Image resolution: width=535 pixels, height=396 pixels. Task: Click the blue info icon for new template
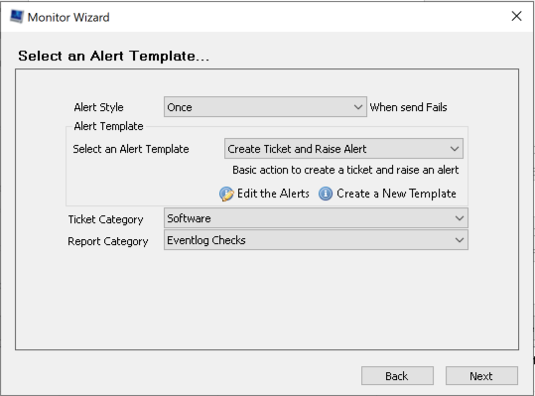pyautogui.click(x=326, y=194)
